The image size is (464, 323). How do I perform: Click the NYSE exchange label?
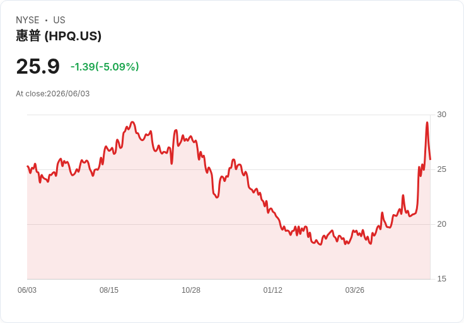coord(28,20)
